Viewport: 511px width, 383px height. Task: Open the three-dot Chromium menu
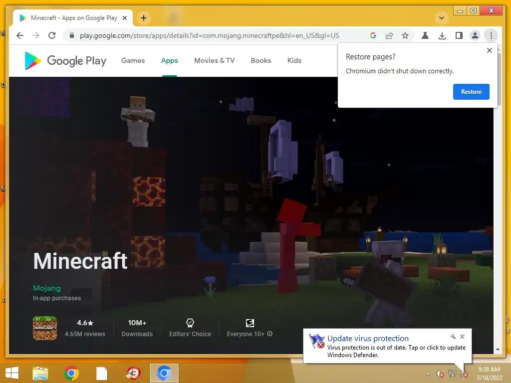(x=491, y=35)
